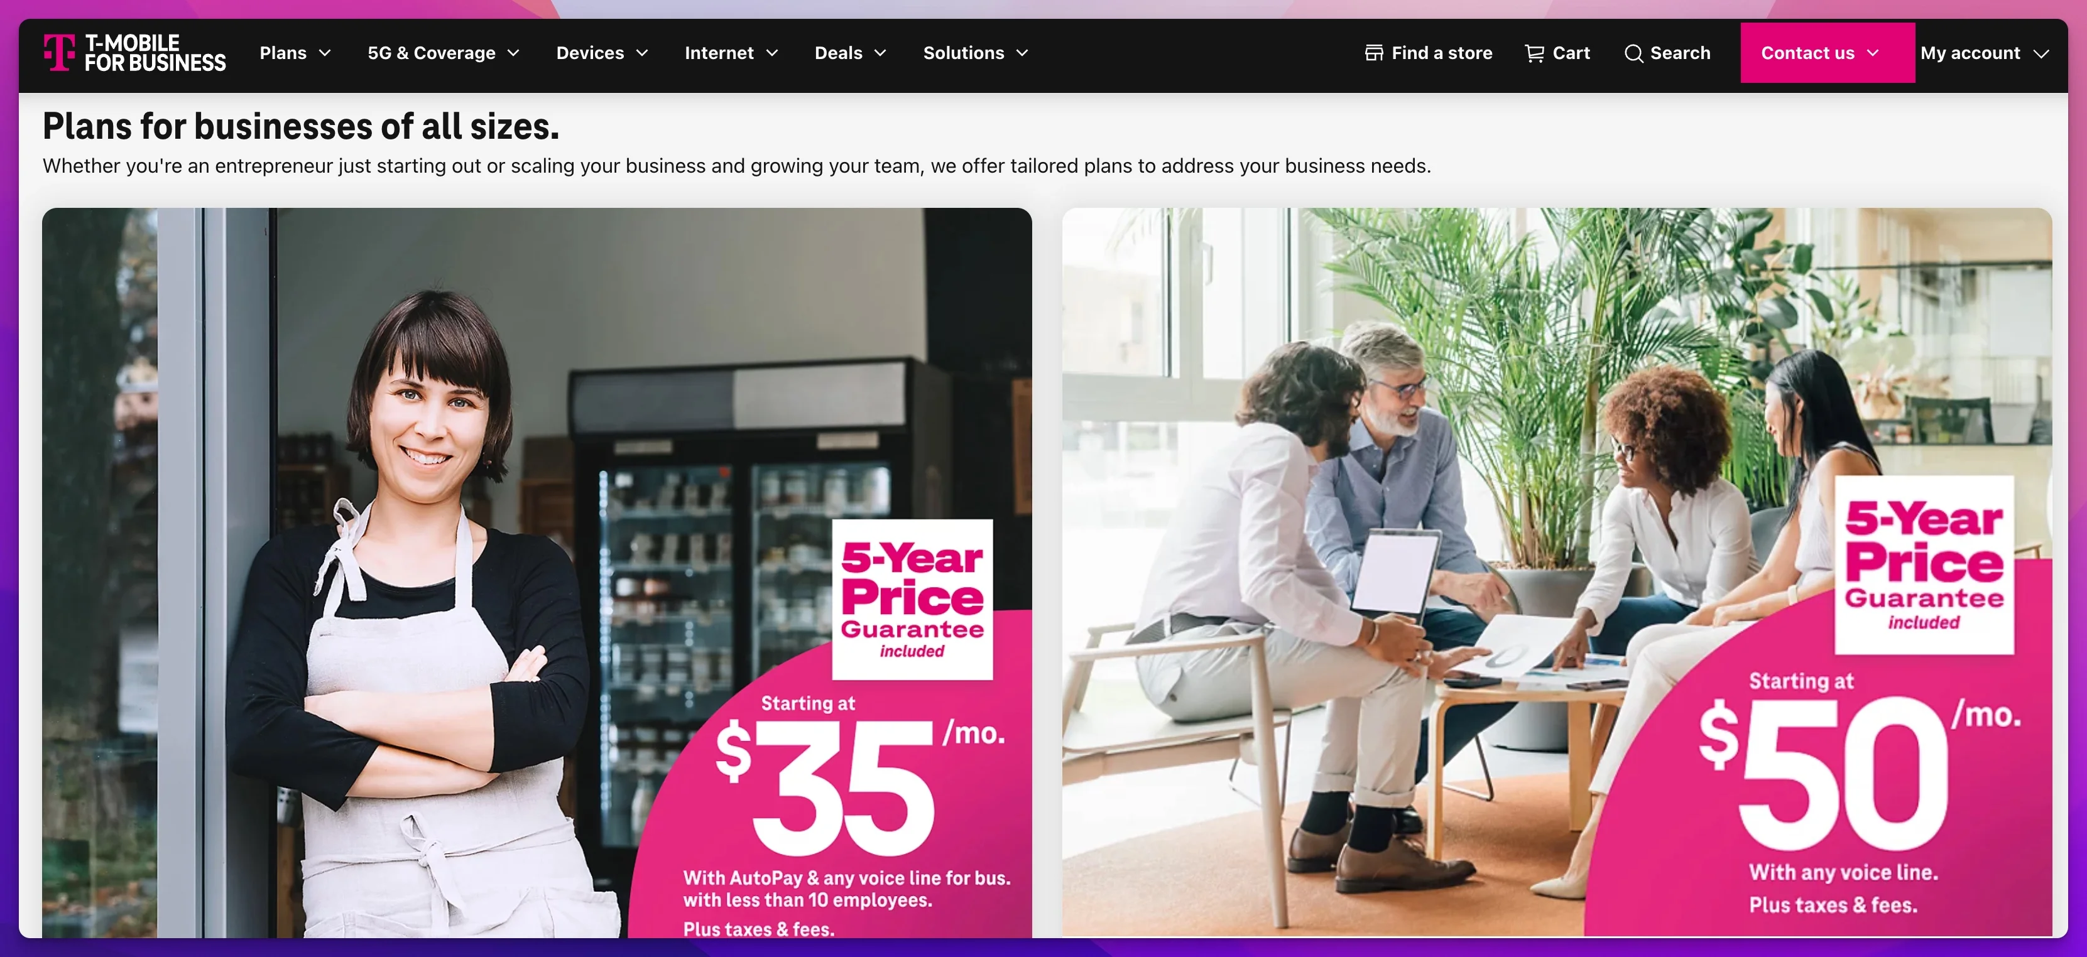2087x957 pixels.
Task: Click the Internet menu chevron
Action: (x=771, y=53)
